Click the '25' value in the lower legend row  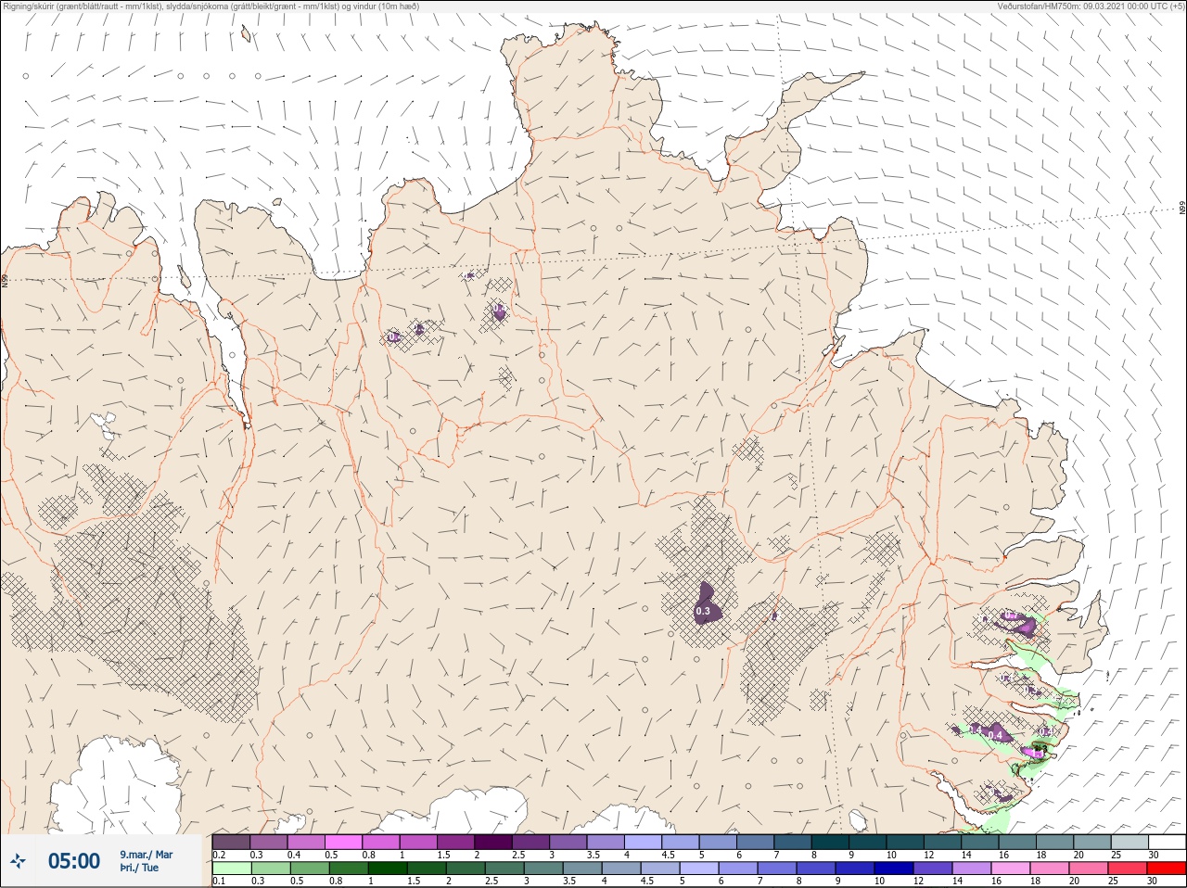(x=1111, y=882)
